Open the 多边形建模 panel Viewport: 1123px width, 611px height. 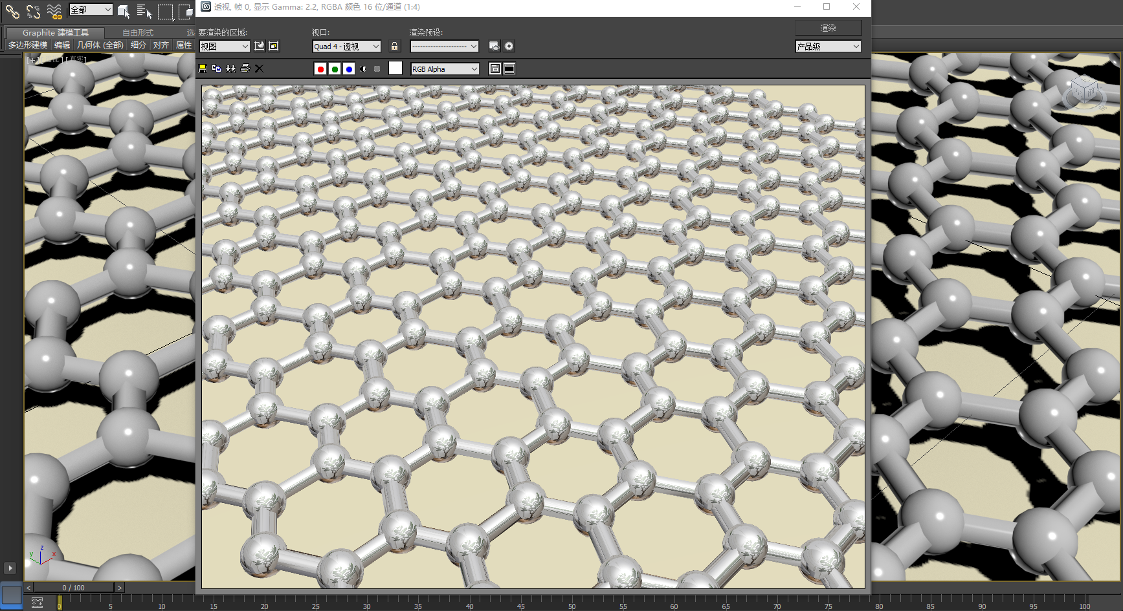28,45
